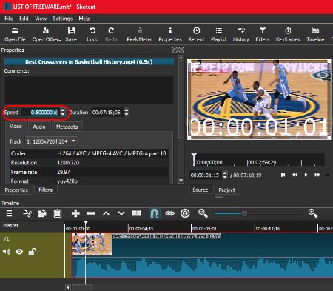Switch player to Project tab
The height and width of the screenshot is (291, 333).
[x=226, y=190]
